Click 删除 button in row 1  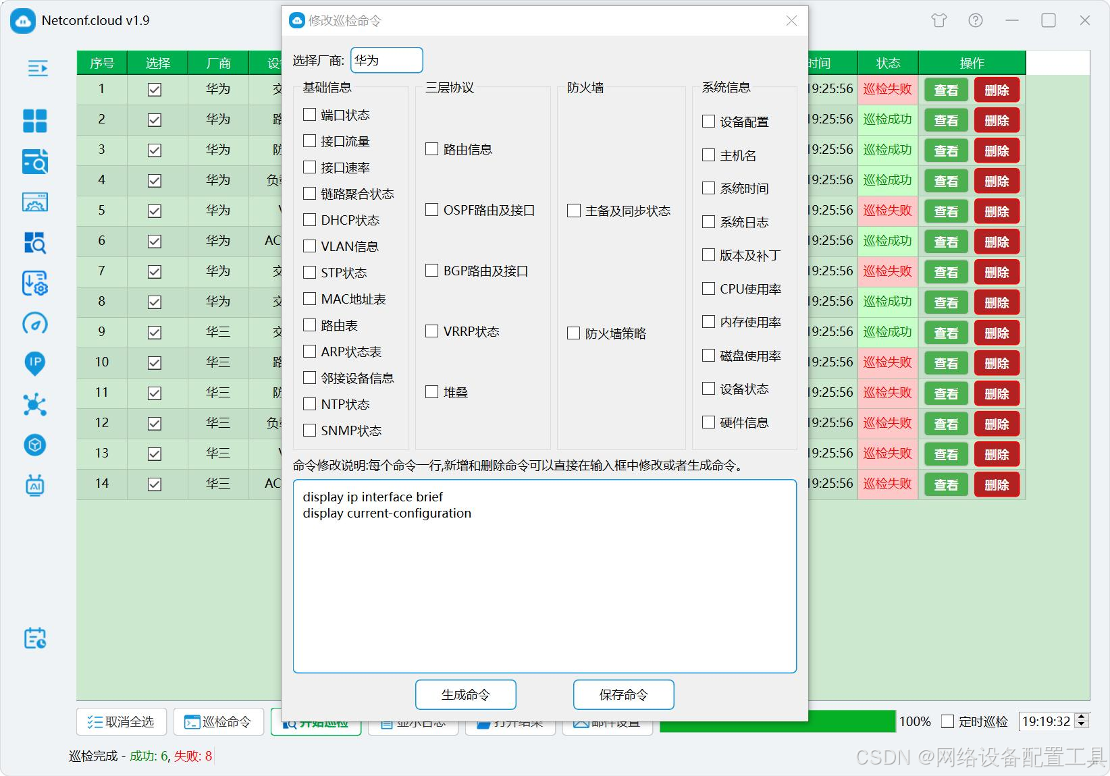pos(997,90)
